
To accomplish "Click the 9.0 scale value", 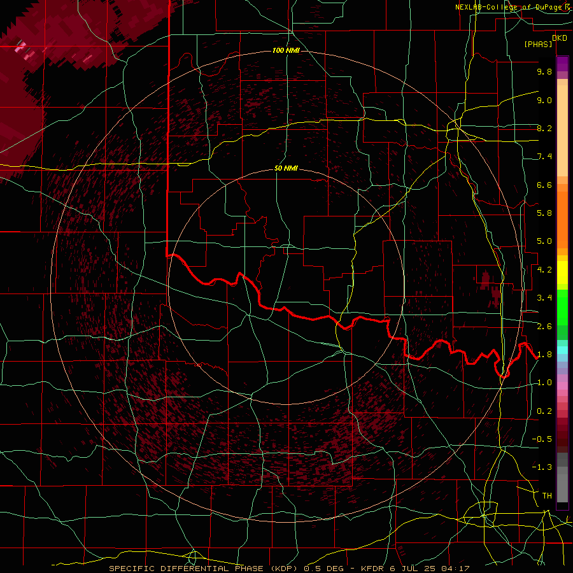I will [544, 100].
